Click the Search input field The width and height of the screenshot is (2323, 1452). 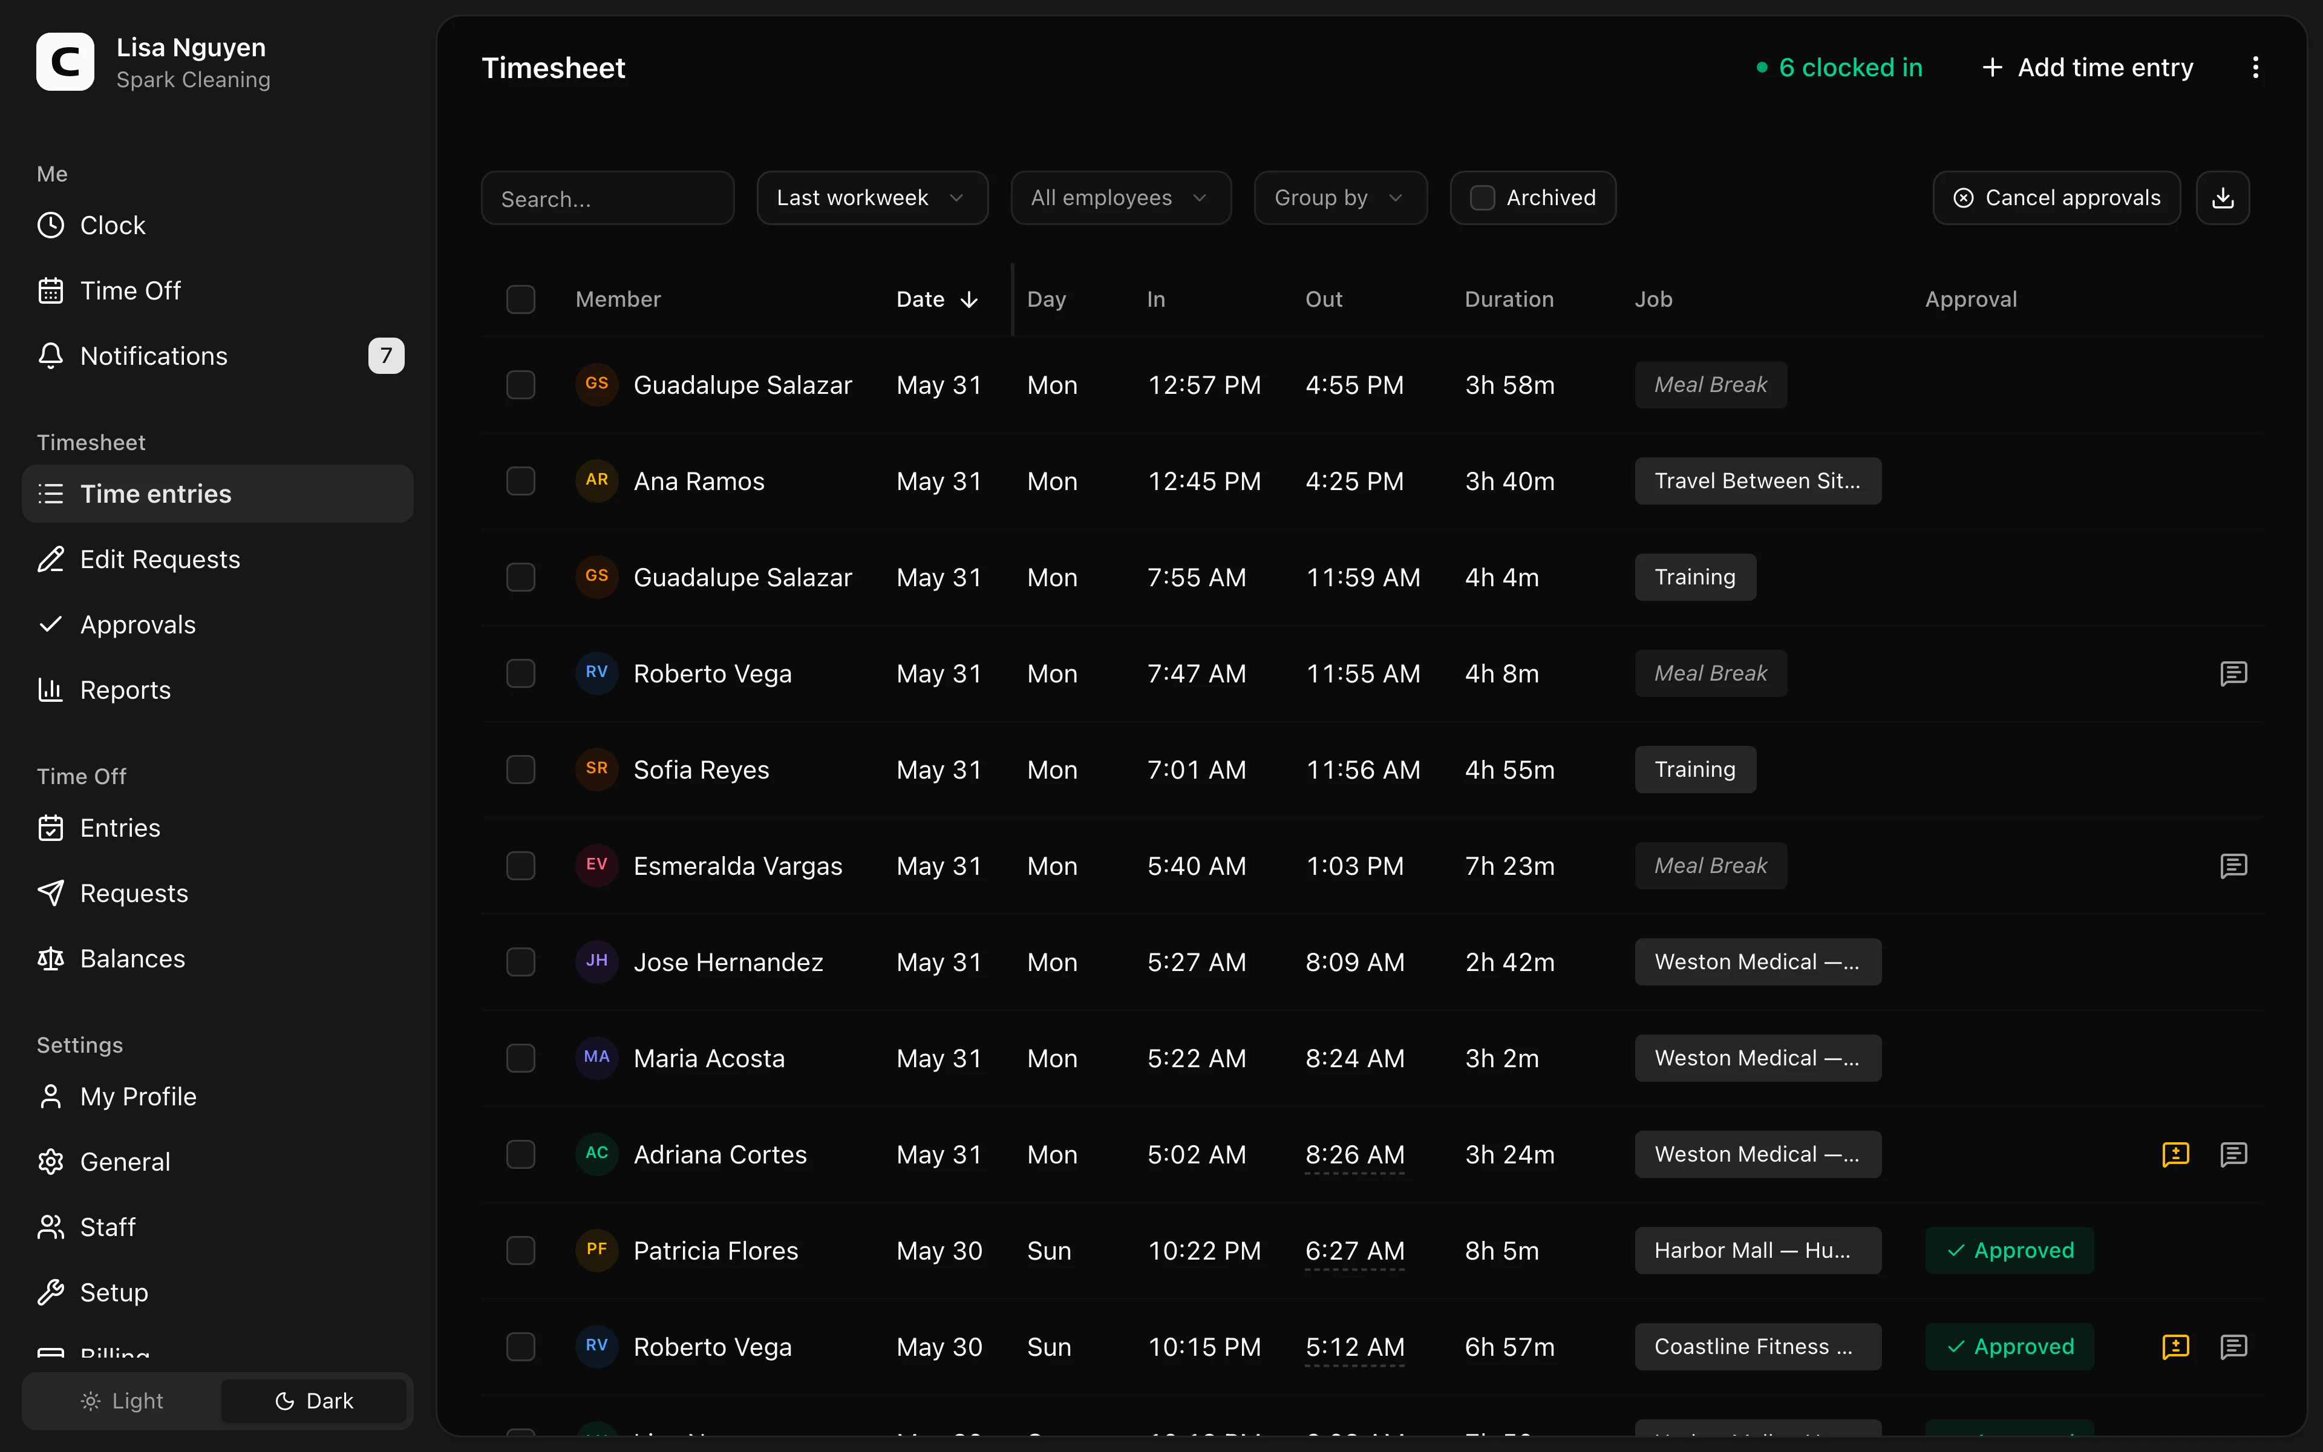pos(607,198)
